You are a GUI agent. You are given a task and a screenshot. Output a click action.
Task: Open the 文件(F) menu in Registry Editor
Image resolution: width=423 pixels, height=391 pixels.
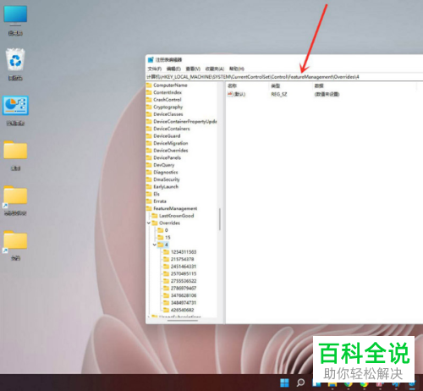[x=155, y=69]
